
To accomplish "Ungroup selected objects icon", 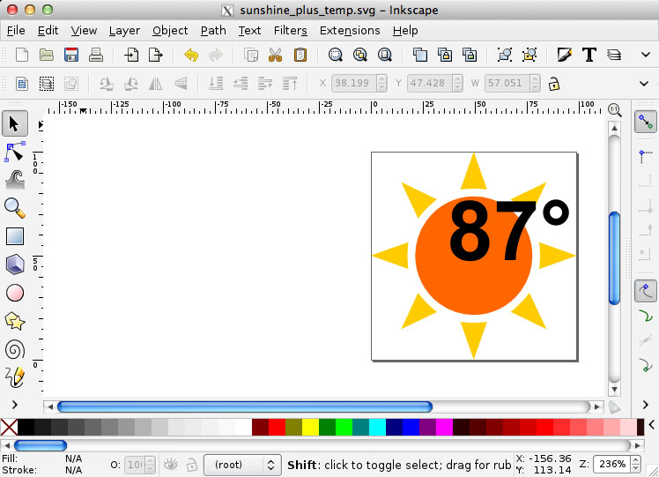I will (x=529, y=55).
